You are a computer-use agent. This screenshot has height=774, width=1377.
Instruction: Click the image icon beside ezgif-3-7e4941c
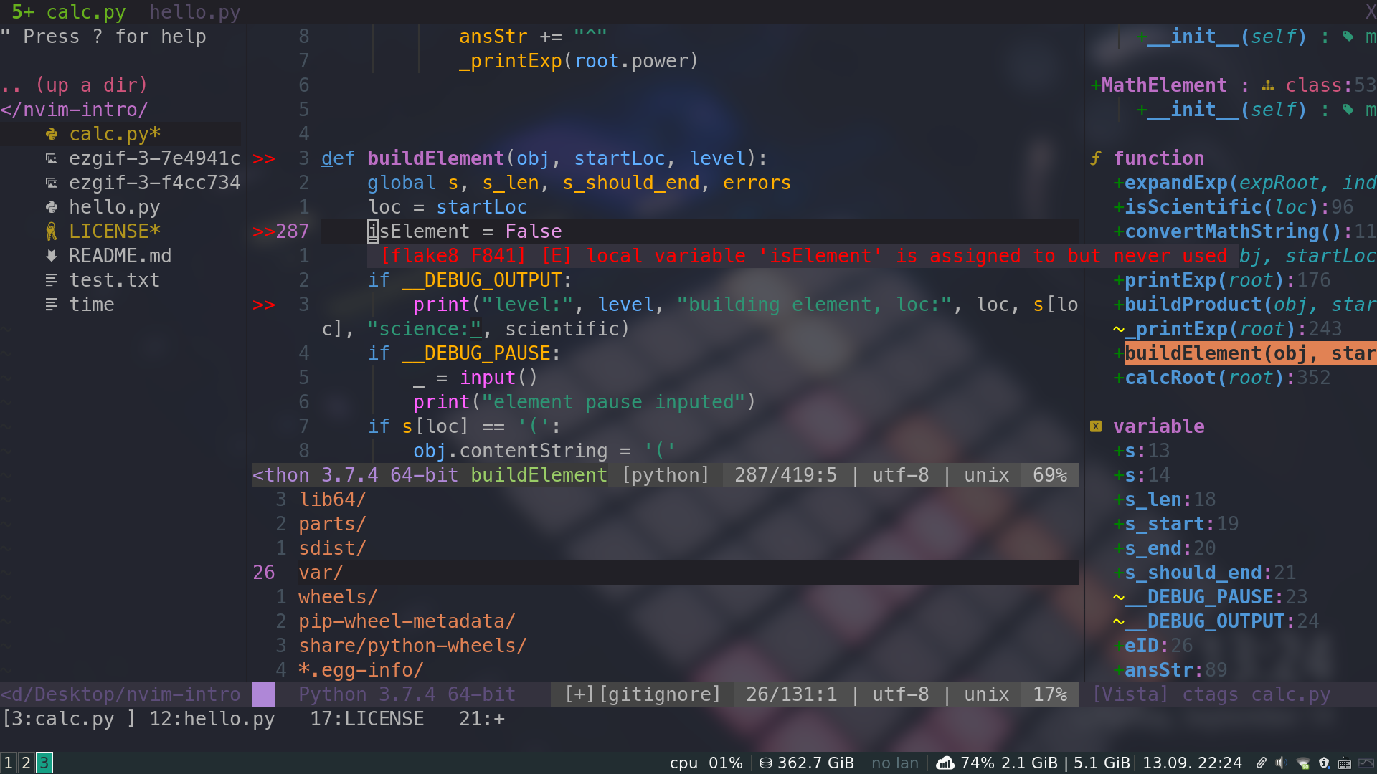point(52,158)
